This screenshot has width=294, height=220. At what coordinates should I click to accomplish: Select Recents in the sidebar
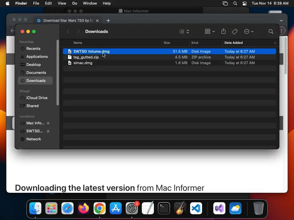point(35,48)
